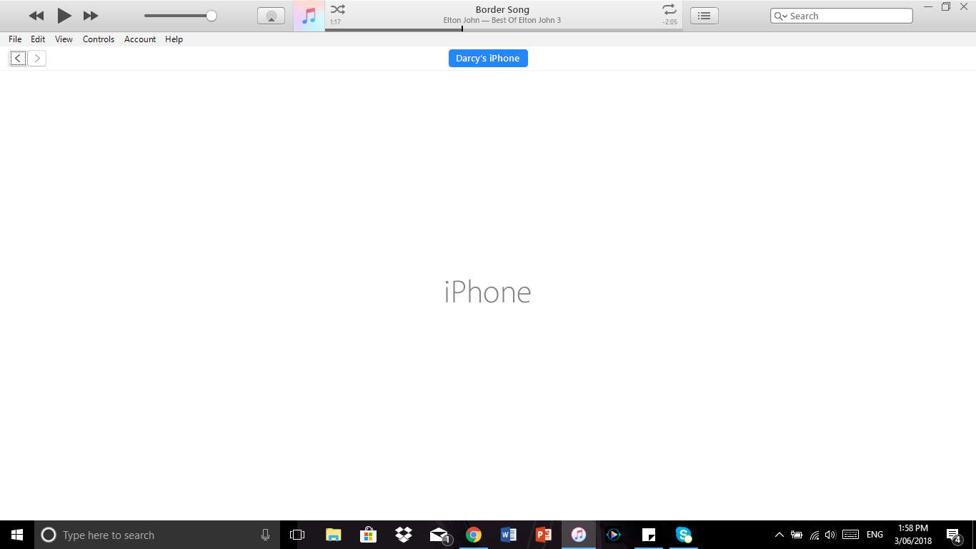Viewport: 976px width, 549px height.
Task: Open Task View
Action: click(297, 535)
